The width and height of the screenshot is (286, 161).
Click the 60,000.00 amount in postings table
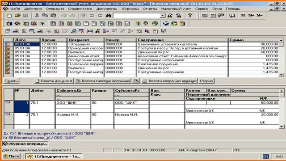point(269,102)
